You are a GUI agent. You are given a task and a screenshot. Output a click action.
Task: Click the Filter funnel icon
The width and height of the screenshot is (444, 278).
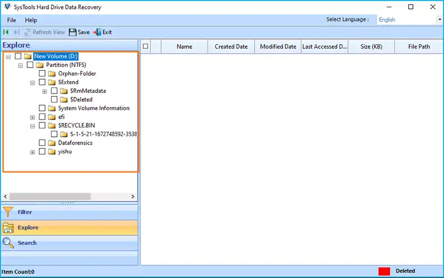(8, 212)
